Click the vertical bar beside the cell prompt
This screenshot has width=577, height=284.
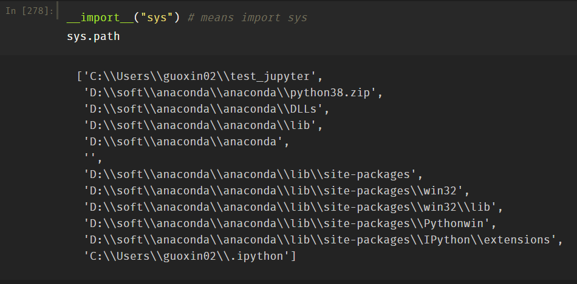coord(58,11)
